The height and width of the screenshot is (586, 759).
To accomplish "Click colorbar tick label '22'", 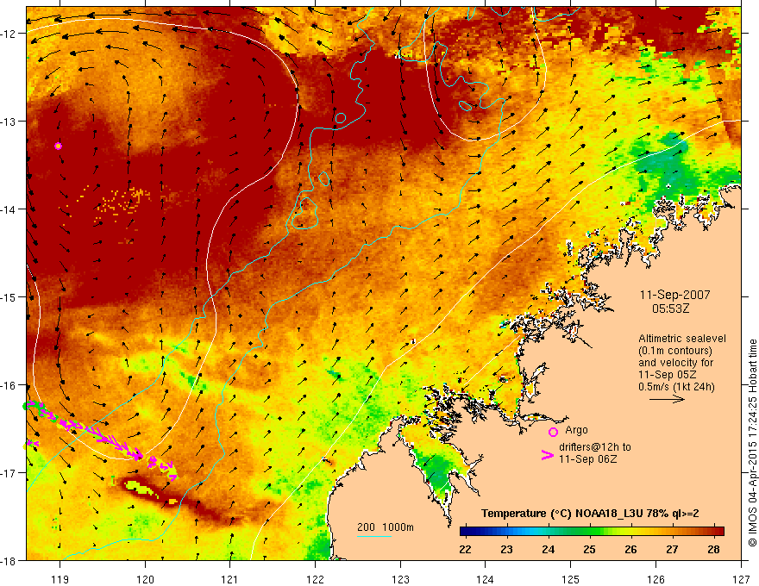I will click(x=465, y=550).
